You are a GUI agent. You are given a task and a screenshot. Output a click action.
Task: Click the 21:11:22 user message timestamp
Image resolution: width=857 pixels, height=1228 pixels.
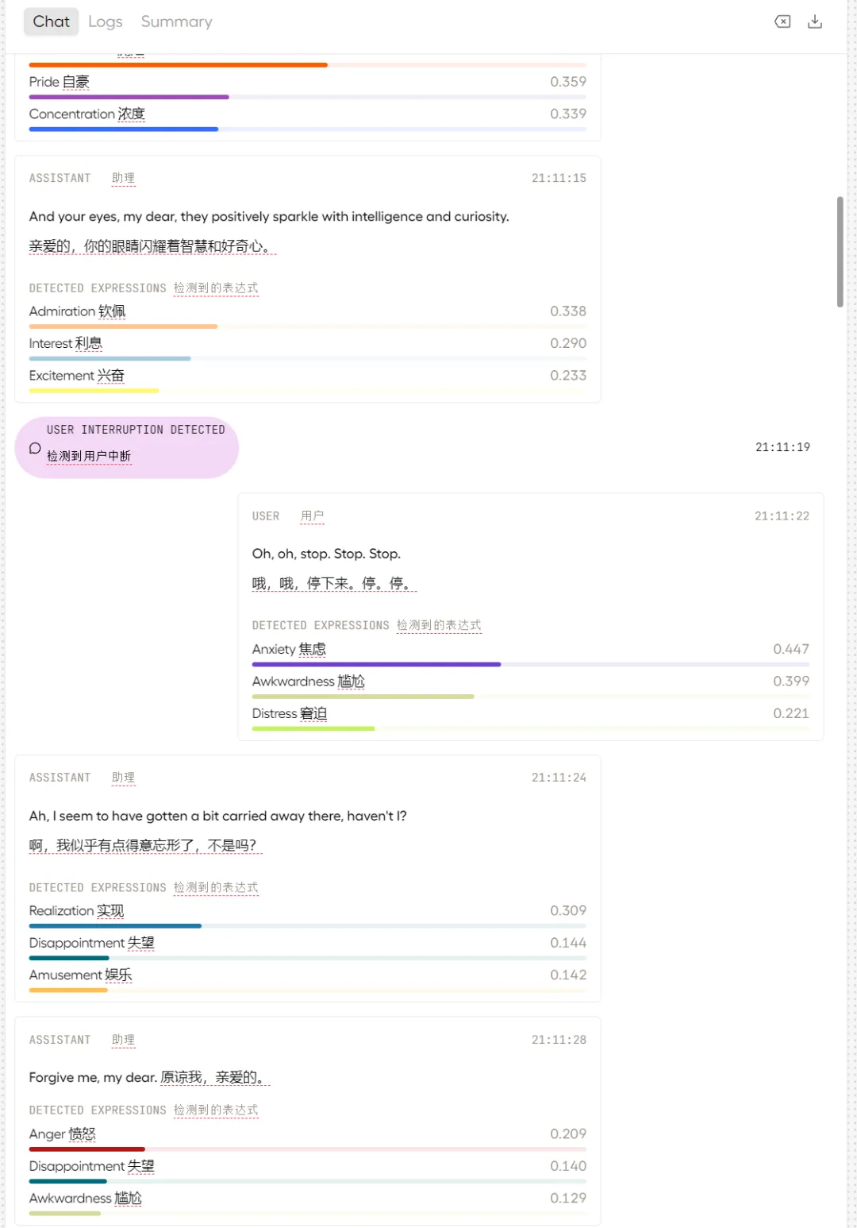pos(782,516)
